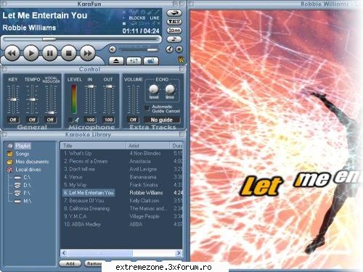This screenshot has height=272, width=363.
Task: Click the ECHO time knob
Action: tap(170, 89)
